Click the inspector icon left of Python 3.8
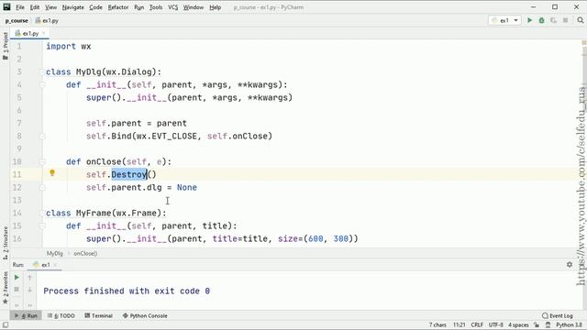Screen dimensions: 587x330 (548, 325)
